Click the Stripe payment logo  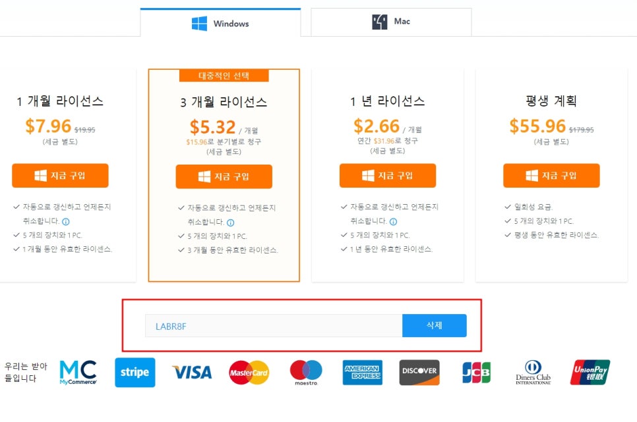pyautogui.click(x=135, y=373)
